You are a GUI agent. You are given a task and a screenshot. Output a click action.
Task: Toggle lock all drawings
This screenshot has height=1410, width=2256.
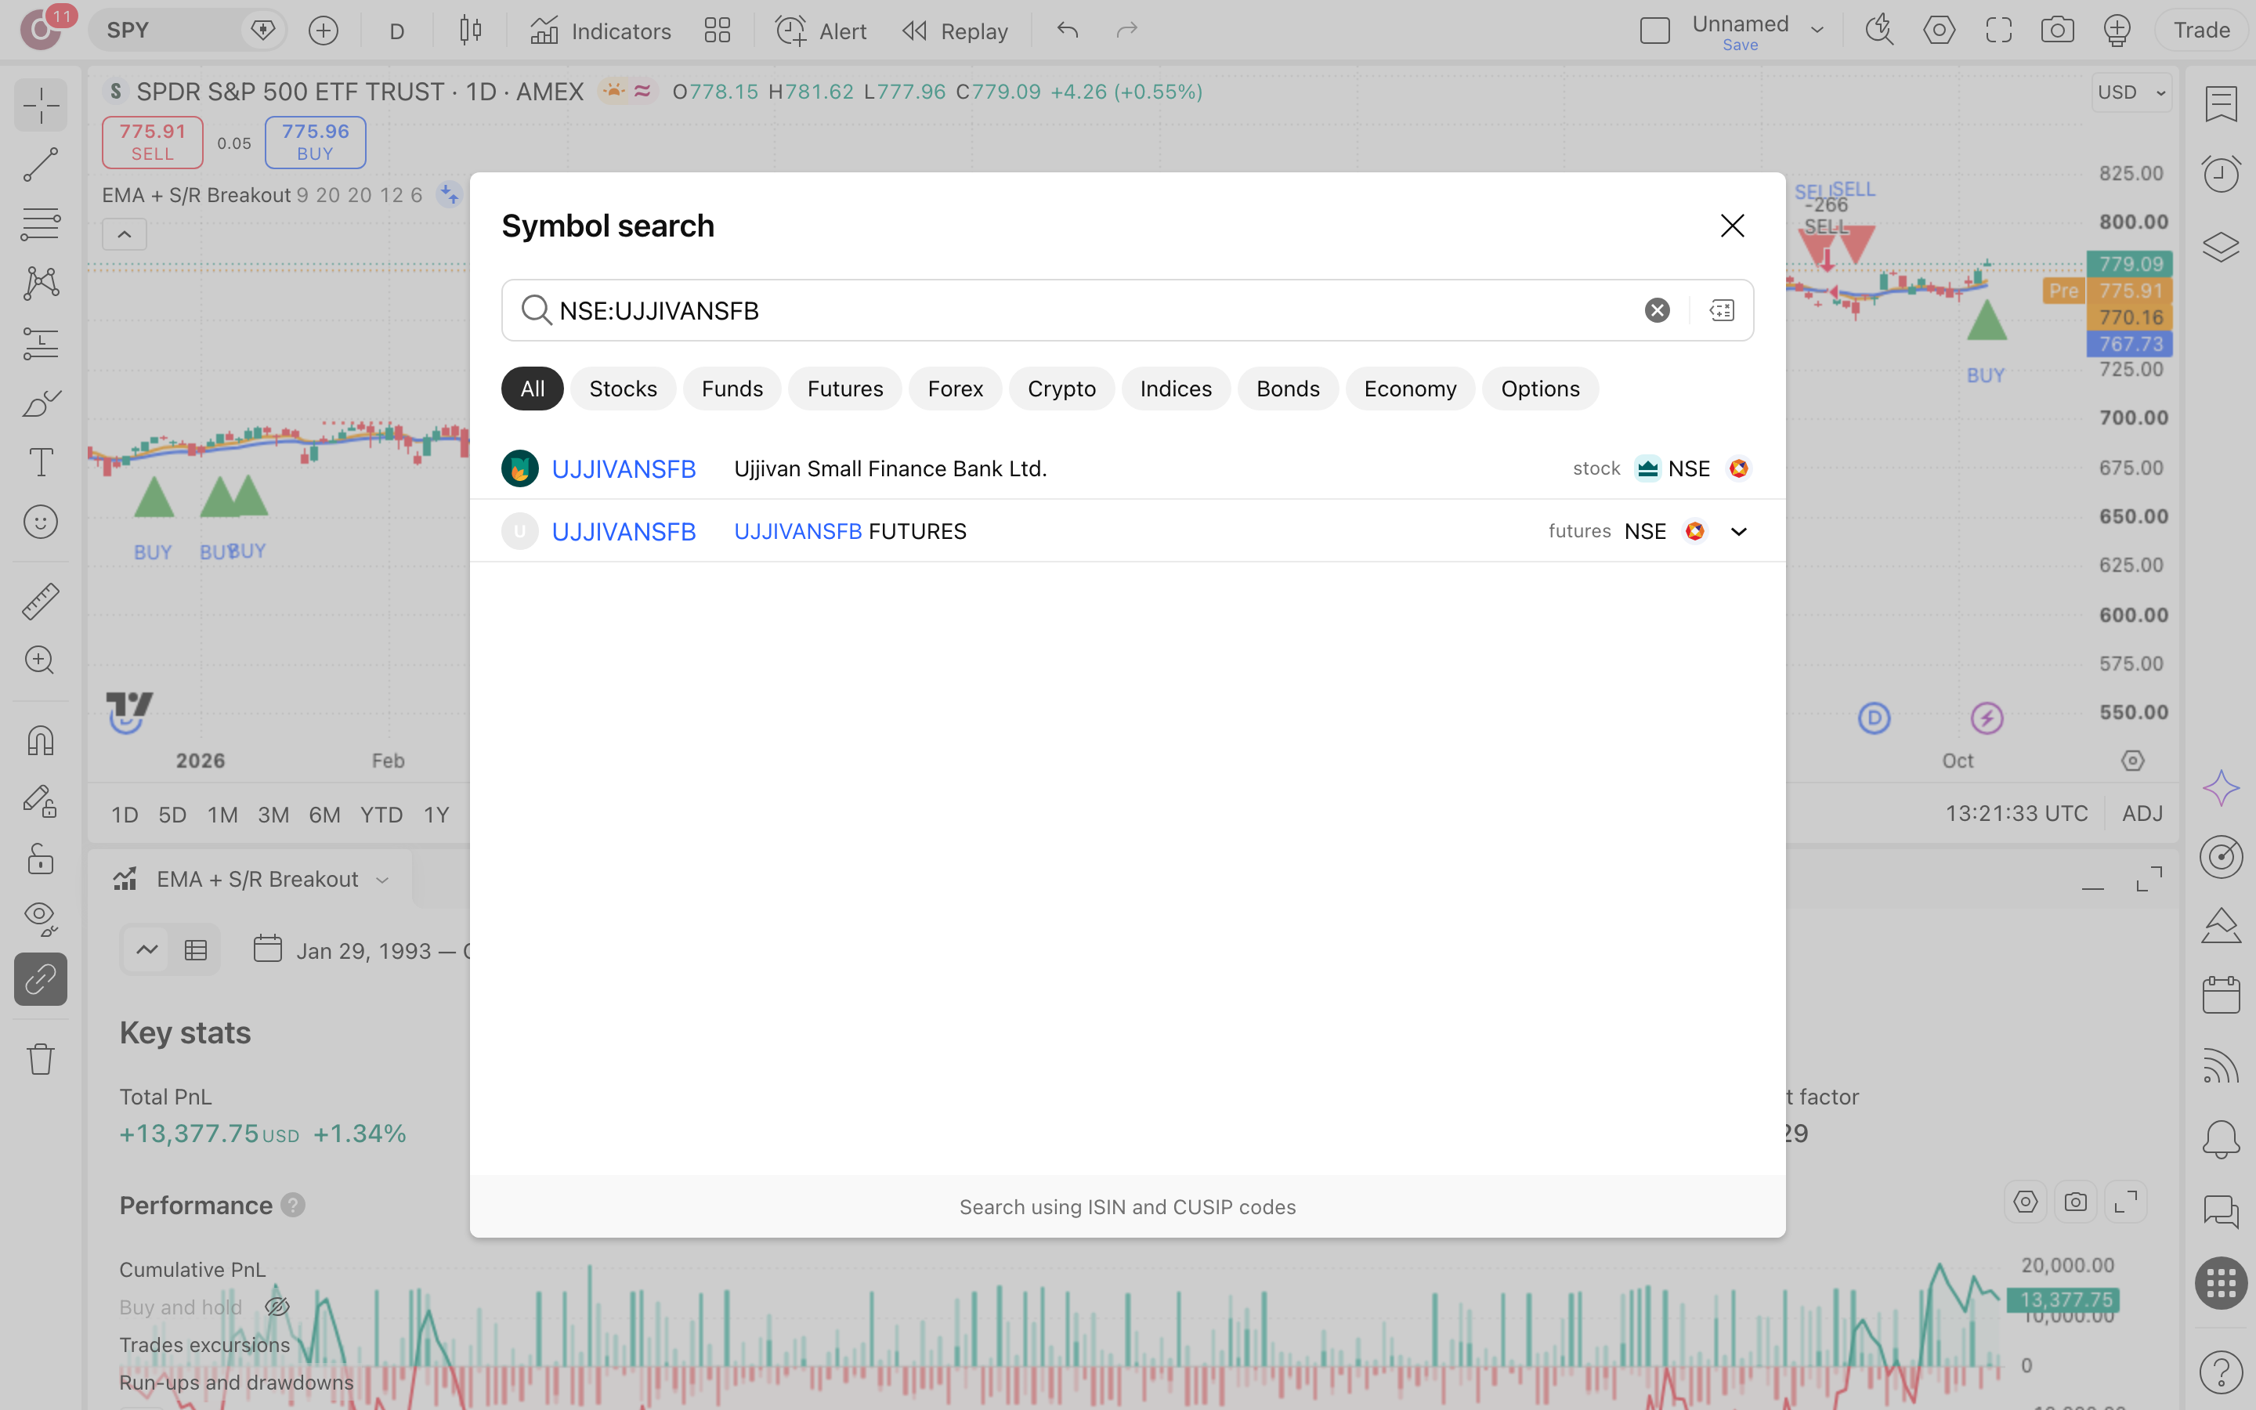(x=41, y=859)
